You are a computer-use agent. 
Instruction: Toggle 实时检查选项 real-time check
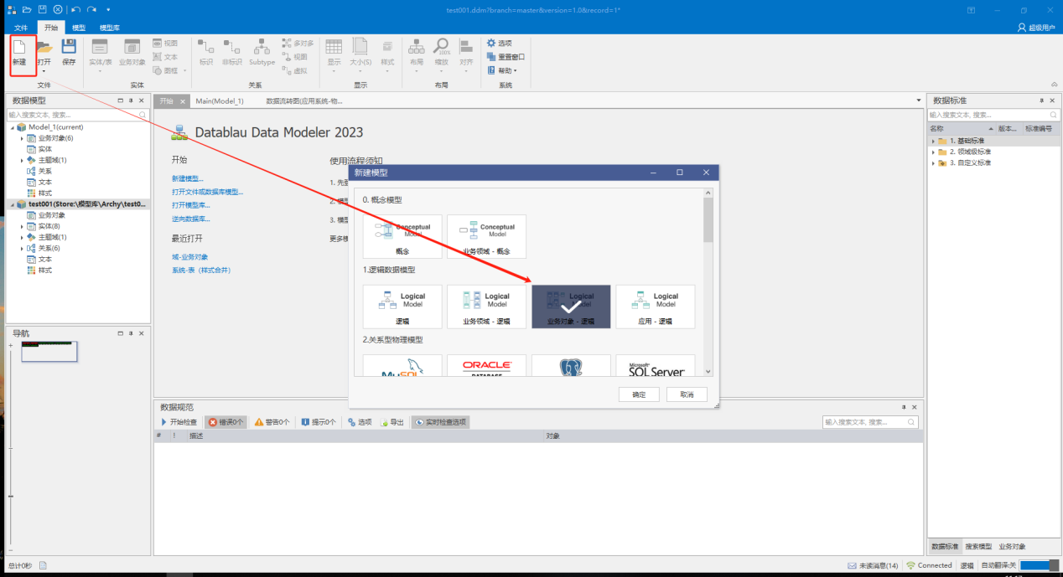point(440,422)
